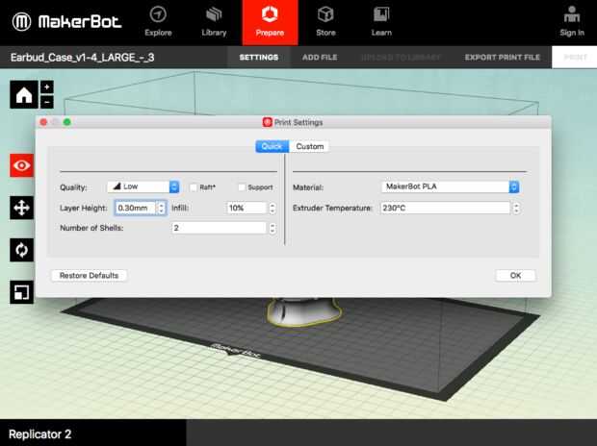Image resolution: width=597 pixels, height=446 pixels.
Task: Select the scale tool
Action: point(22,292)
